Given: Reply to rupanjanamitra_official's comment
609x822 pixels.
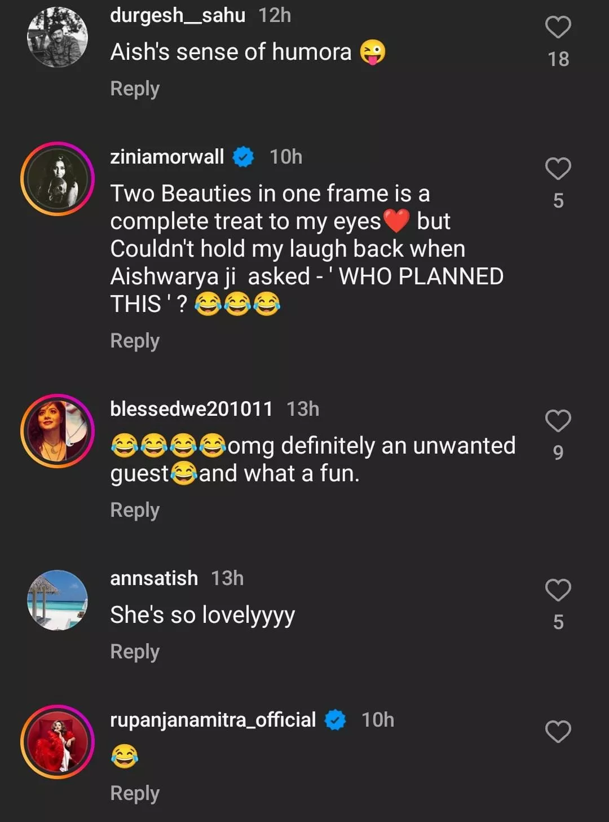Looking at the screenshot, I should pos(135,793).
